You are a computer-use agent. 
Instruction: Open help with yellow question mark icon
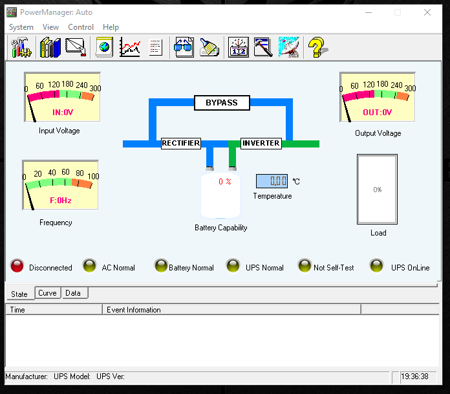pos(317,47)
